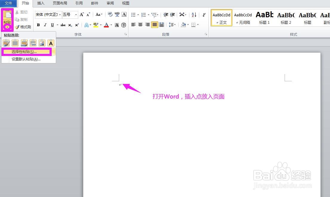This screenshot has height=197, width=330.
Task: Click the Decrease Indent icon
Action: [x=166, y=15]
